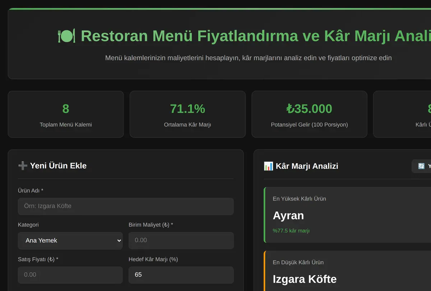431x291 pixels.
Task: Click the Toplam Menü Kalemi stat card
Action: 66,114
